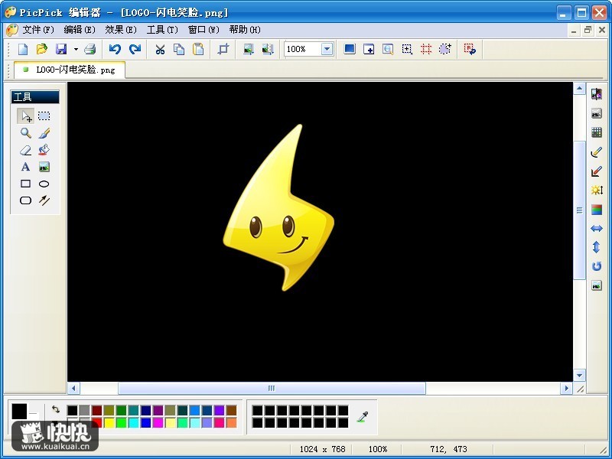Choose the magnifier zoom tool

click(x=26, y=133)
